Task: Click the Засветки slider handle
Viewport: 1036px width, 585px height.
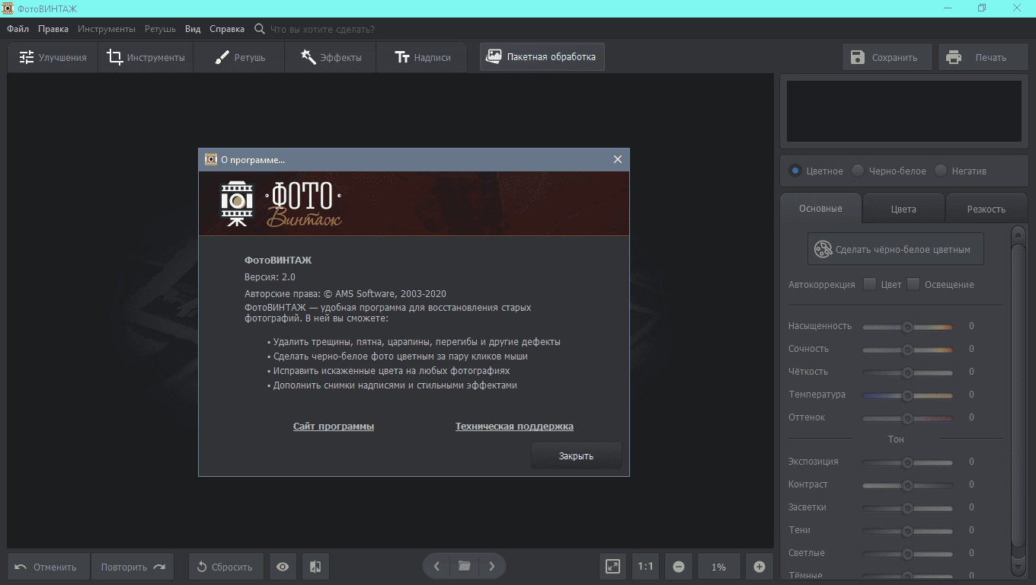Action: pos(907,508)
